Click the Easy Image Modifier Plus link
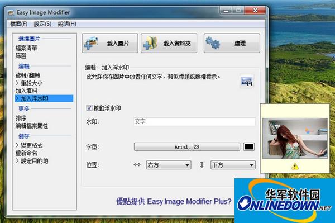335x223 pixels. coord(174,201)
